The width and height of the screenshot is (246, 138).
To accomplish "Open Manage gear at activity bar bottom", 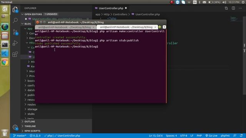I will click(x=15, y=127).
